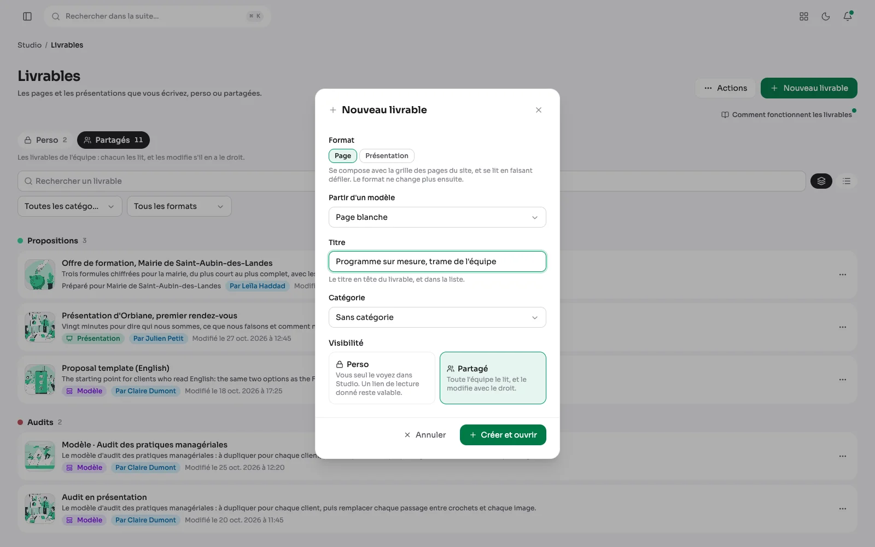
Task: Click the Propositions section heading
Action: pos(52,241)
